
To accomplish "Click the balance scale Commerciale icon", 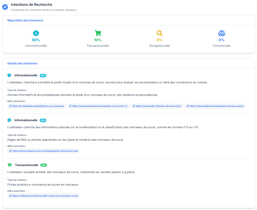I will coord(222,33).
